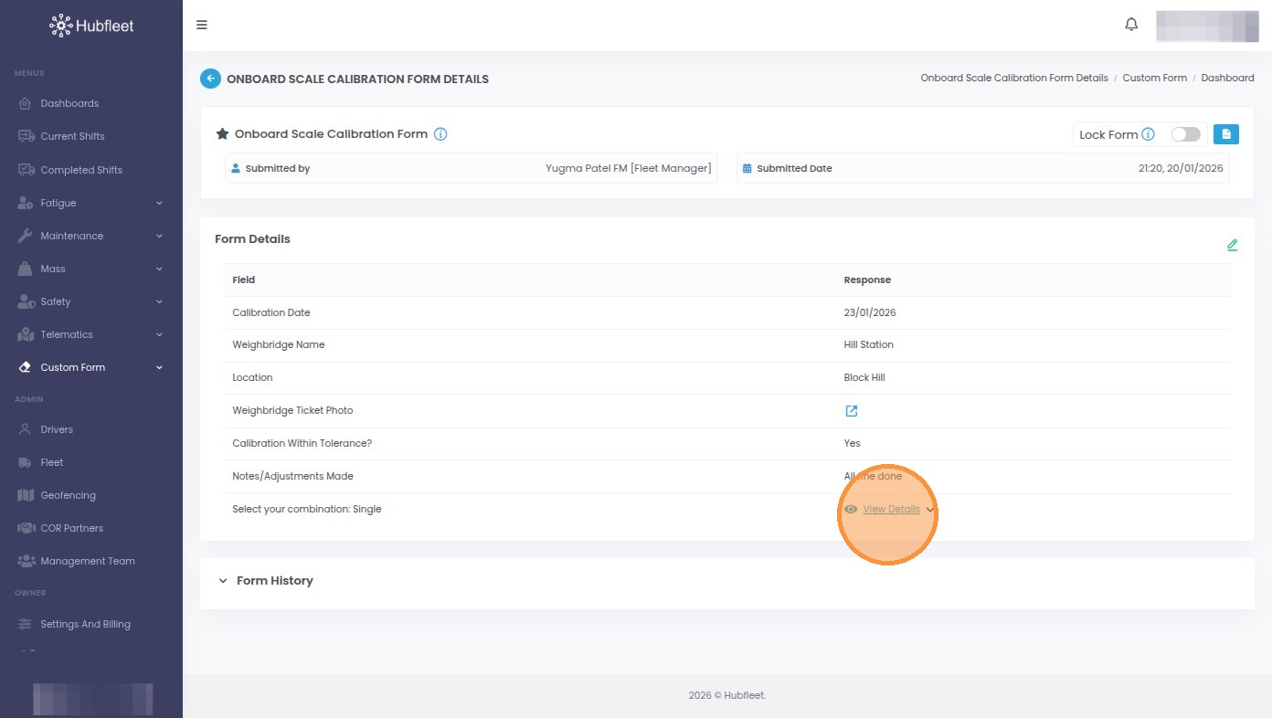The width and height of the screenshot is (1272, 718).
Task: Click the Hubfleet logo
Action: click(91, 26)
